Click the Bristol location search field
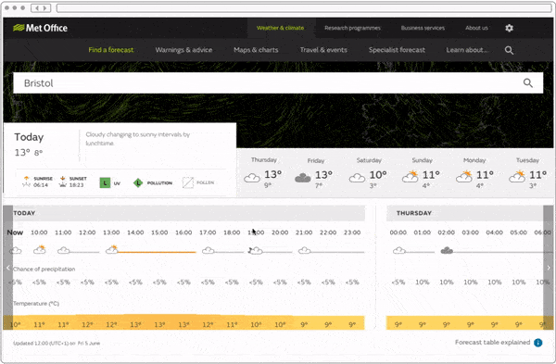The image size is (556, 364). tap(278, 83)
